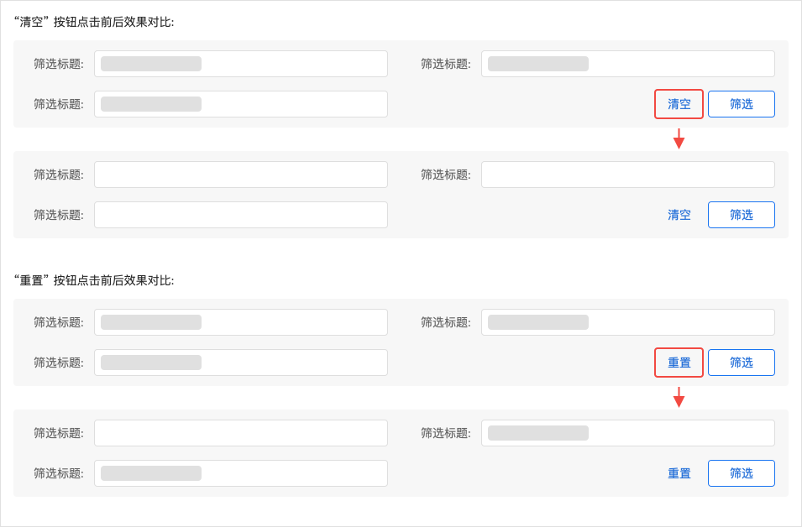Focus the only empty input in reset-result panel
The height and width of the screenshot is (527, 802).
(x=240, y=433)
